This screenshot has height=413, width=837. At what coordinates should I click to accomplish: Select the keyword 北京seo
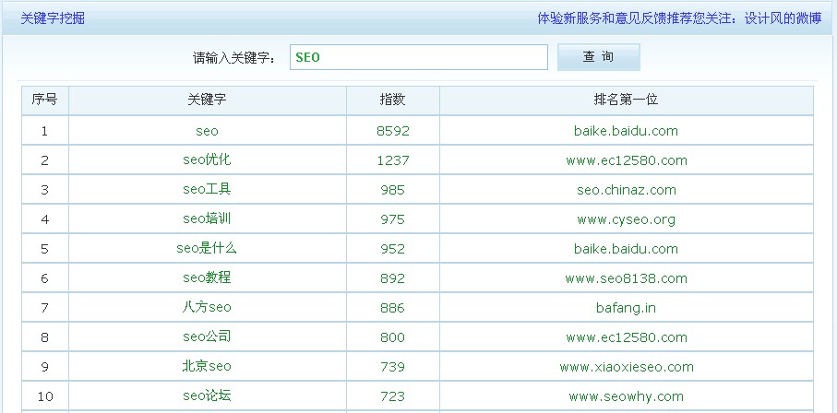207,367
